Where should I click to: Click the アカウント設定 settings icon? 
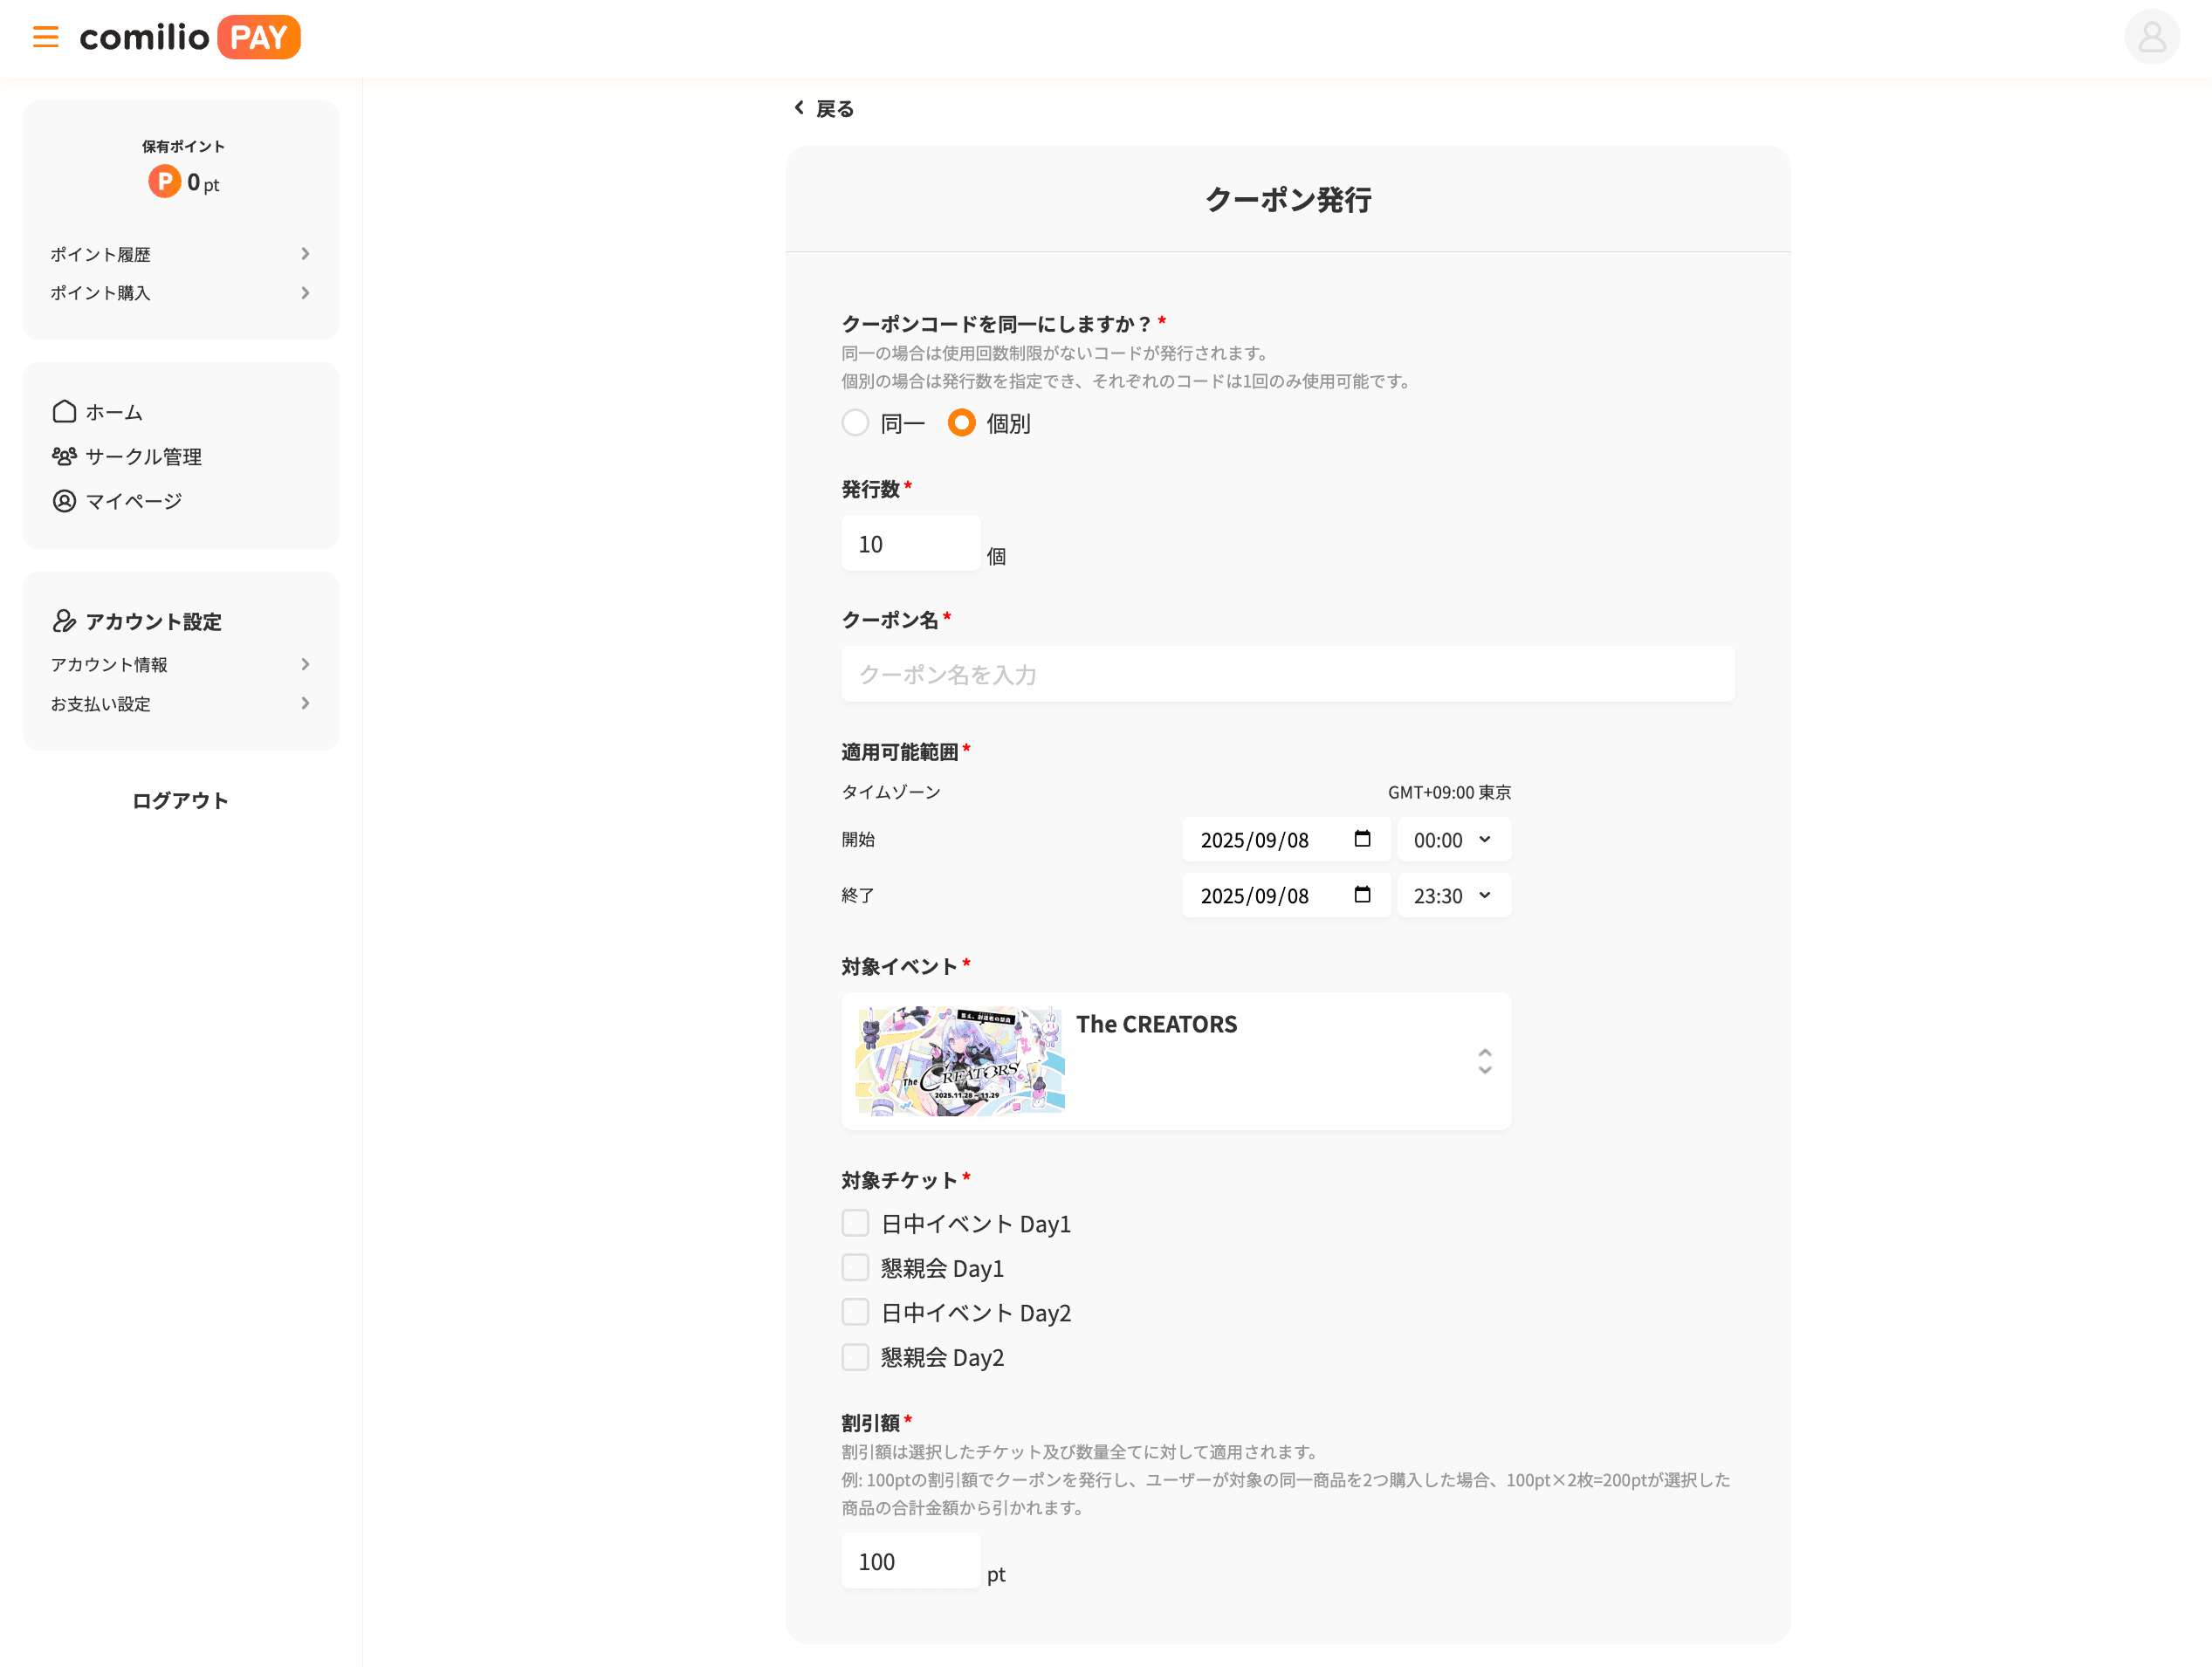coord(64,621)
